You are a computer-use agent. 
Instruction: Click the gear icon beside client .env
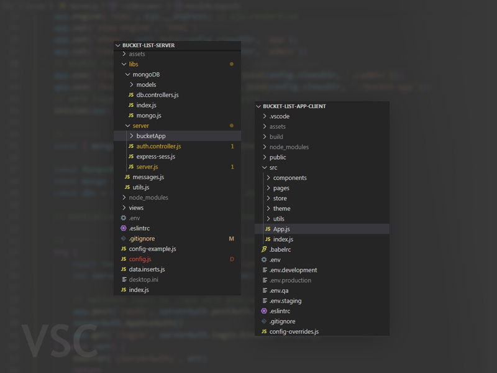tap(264, 260)
